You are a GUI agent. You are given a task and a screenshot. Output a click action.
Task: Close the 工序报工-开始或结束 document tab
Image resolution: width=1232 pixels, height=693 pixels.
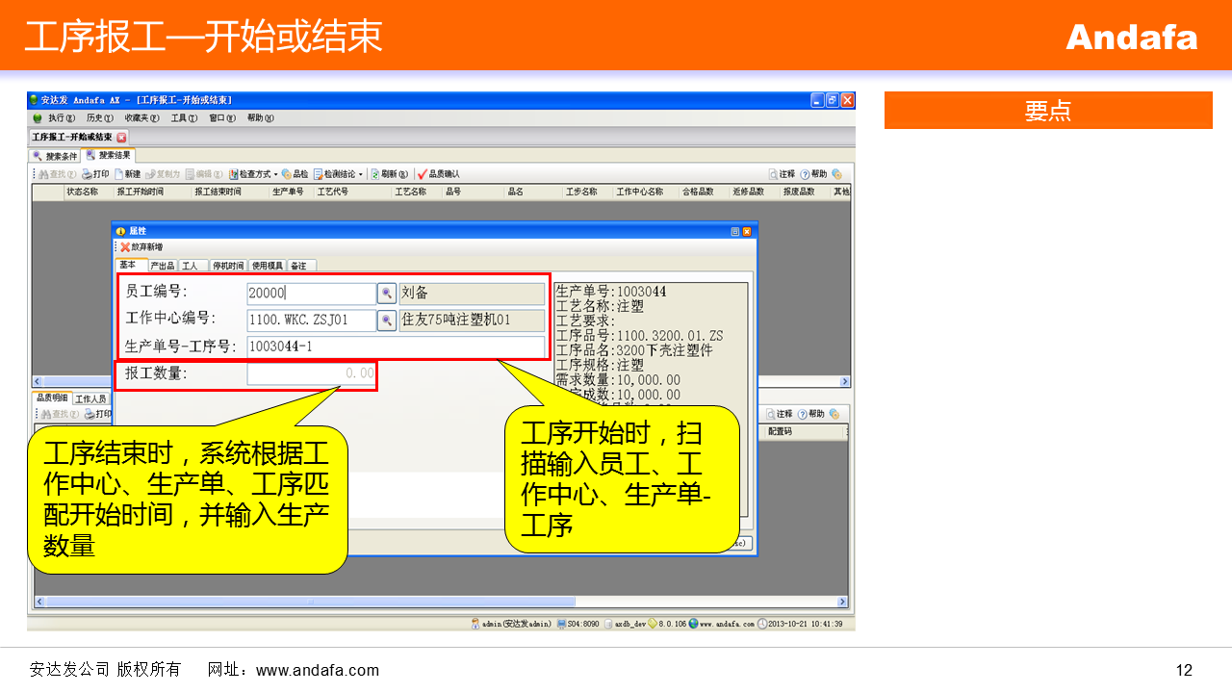[121, 138]
